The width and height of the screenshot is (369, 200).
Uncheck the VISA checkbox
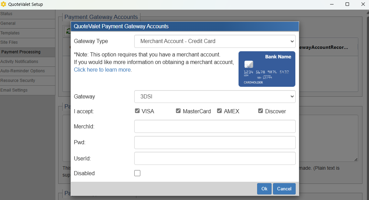(137, 111)
